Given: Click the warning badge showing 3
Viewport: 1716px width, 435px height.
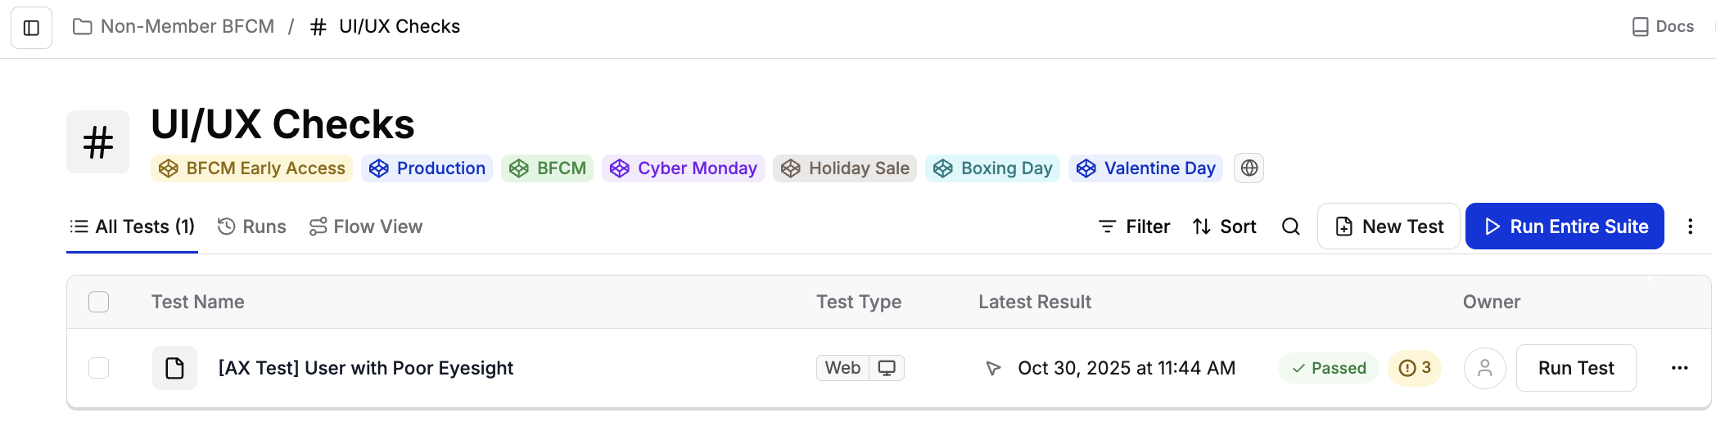Looking at the screenshot, I should click(1415, 368).
